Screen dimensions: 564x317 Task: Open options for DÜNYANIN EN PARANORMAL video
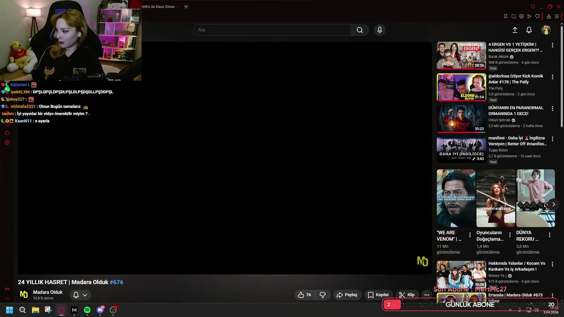(x=553, y=109)
